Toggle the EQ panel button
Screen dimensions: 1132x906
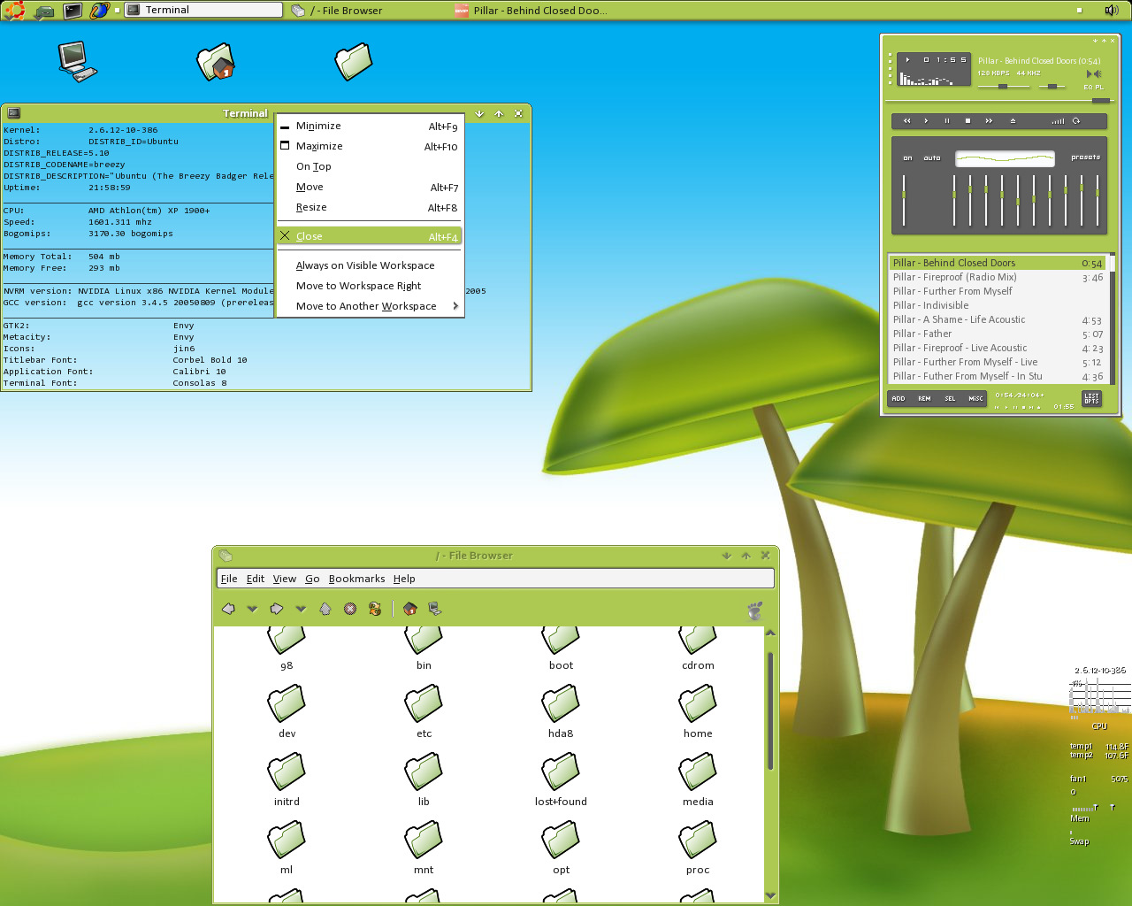(1089, 88)
